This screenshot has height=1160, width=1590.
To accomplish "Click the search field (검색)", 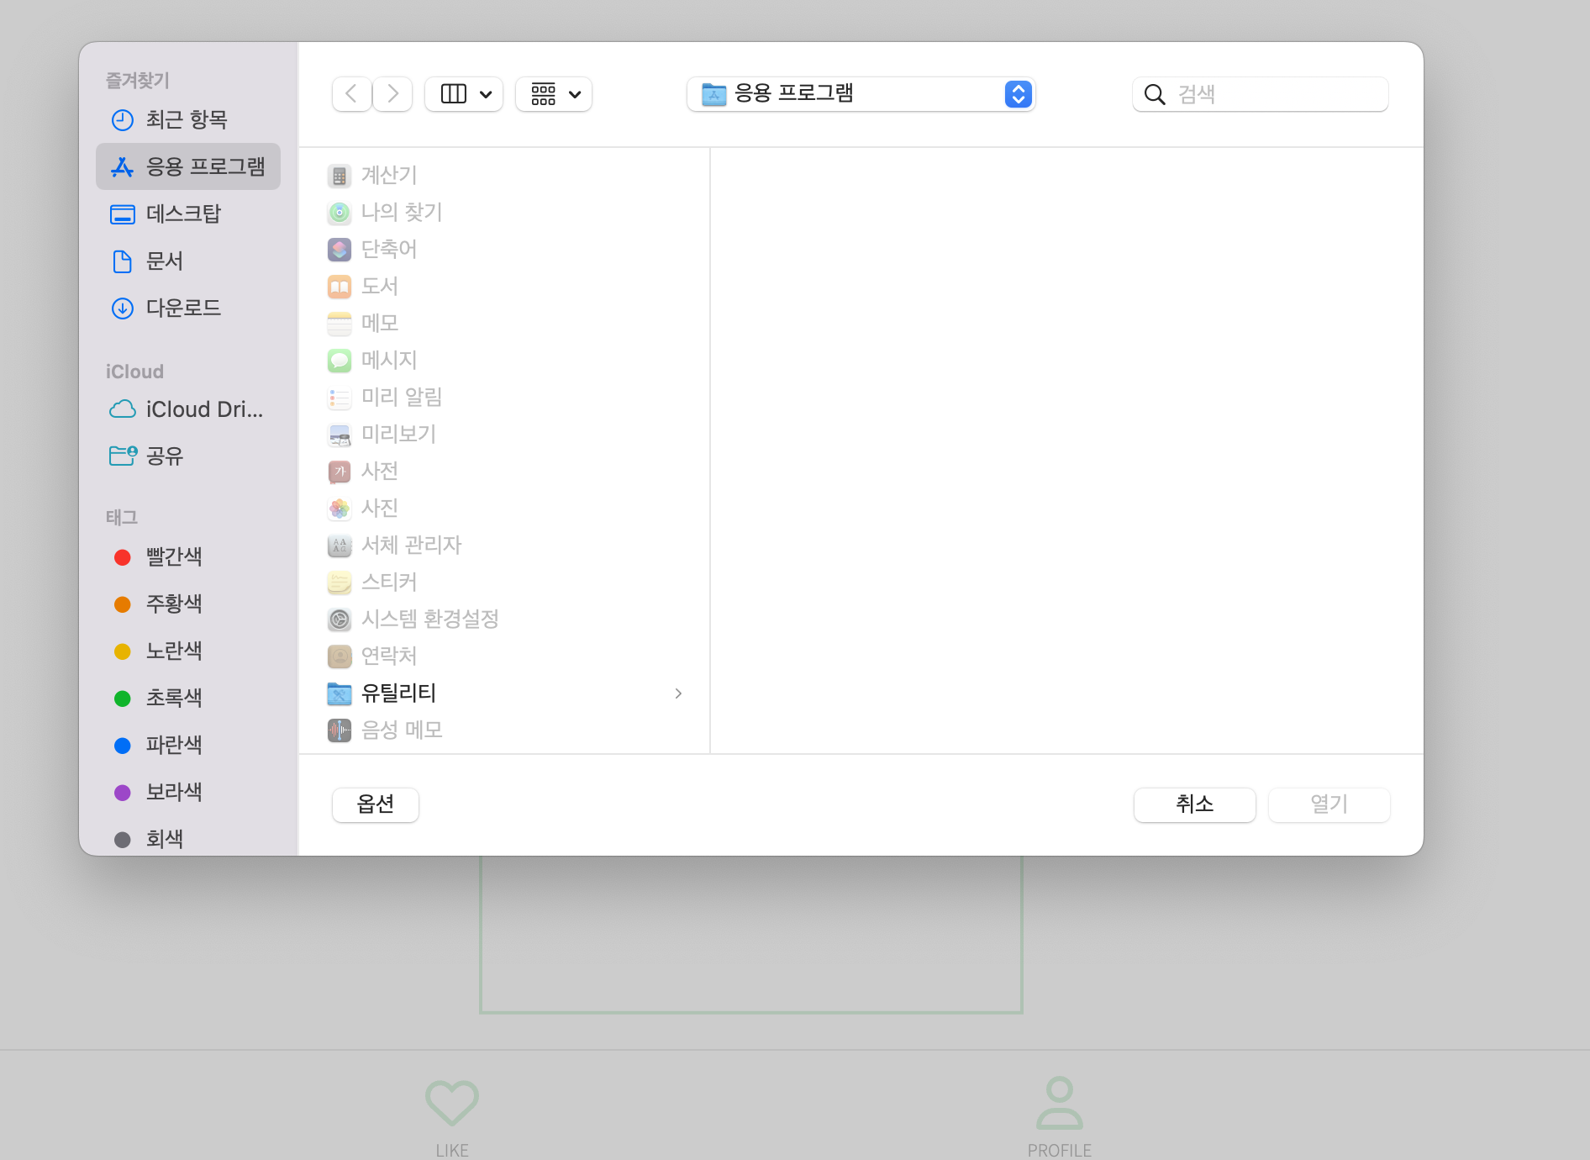I will [x=1261, y=94].
